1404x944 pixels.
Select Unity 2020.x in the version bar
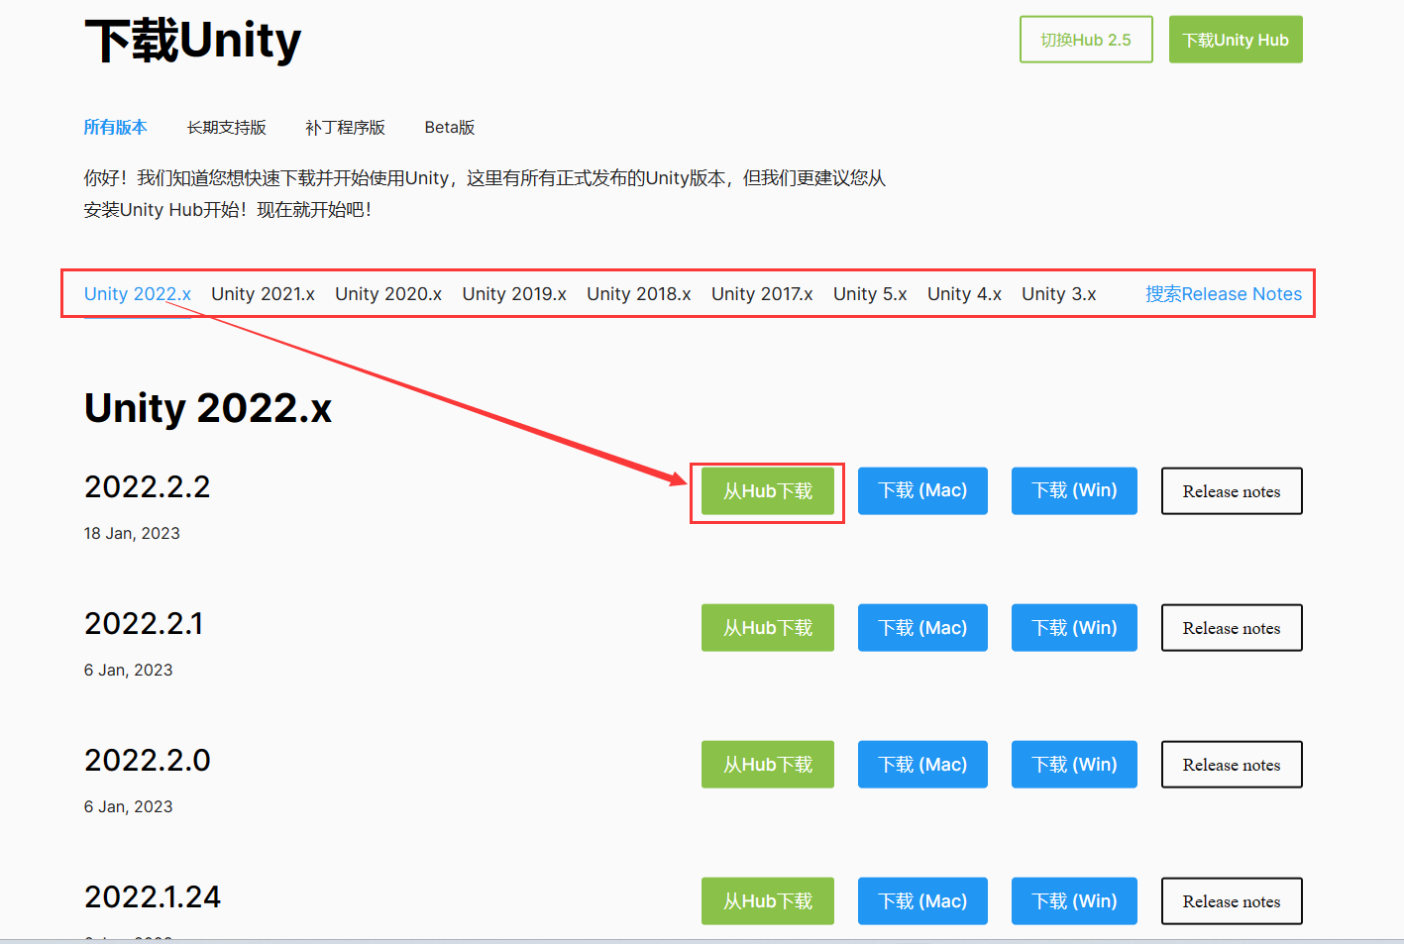click(388, 293)
